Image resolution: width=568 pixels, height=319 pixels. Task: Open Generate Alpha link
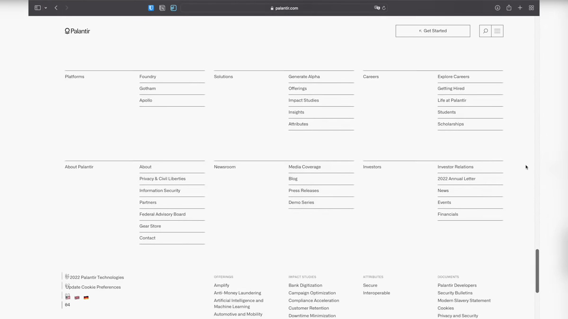(304, 77)
